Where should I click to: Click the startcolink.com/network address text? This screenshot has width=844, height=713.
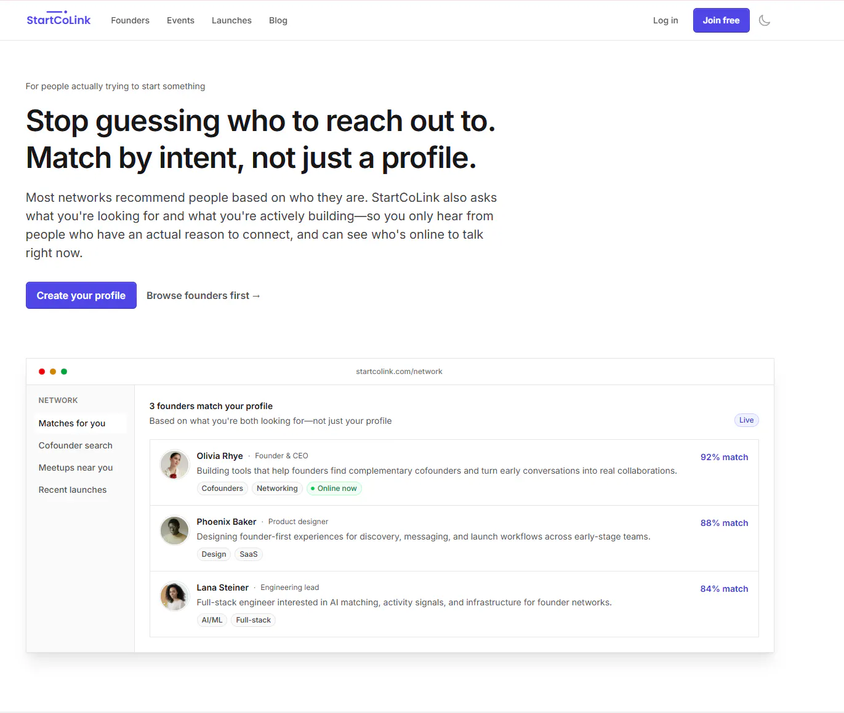(x=399, y=372)
